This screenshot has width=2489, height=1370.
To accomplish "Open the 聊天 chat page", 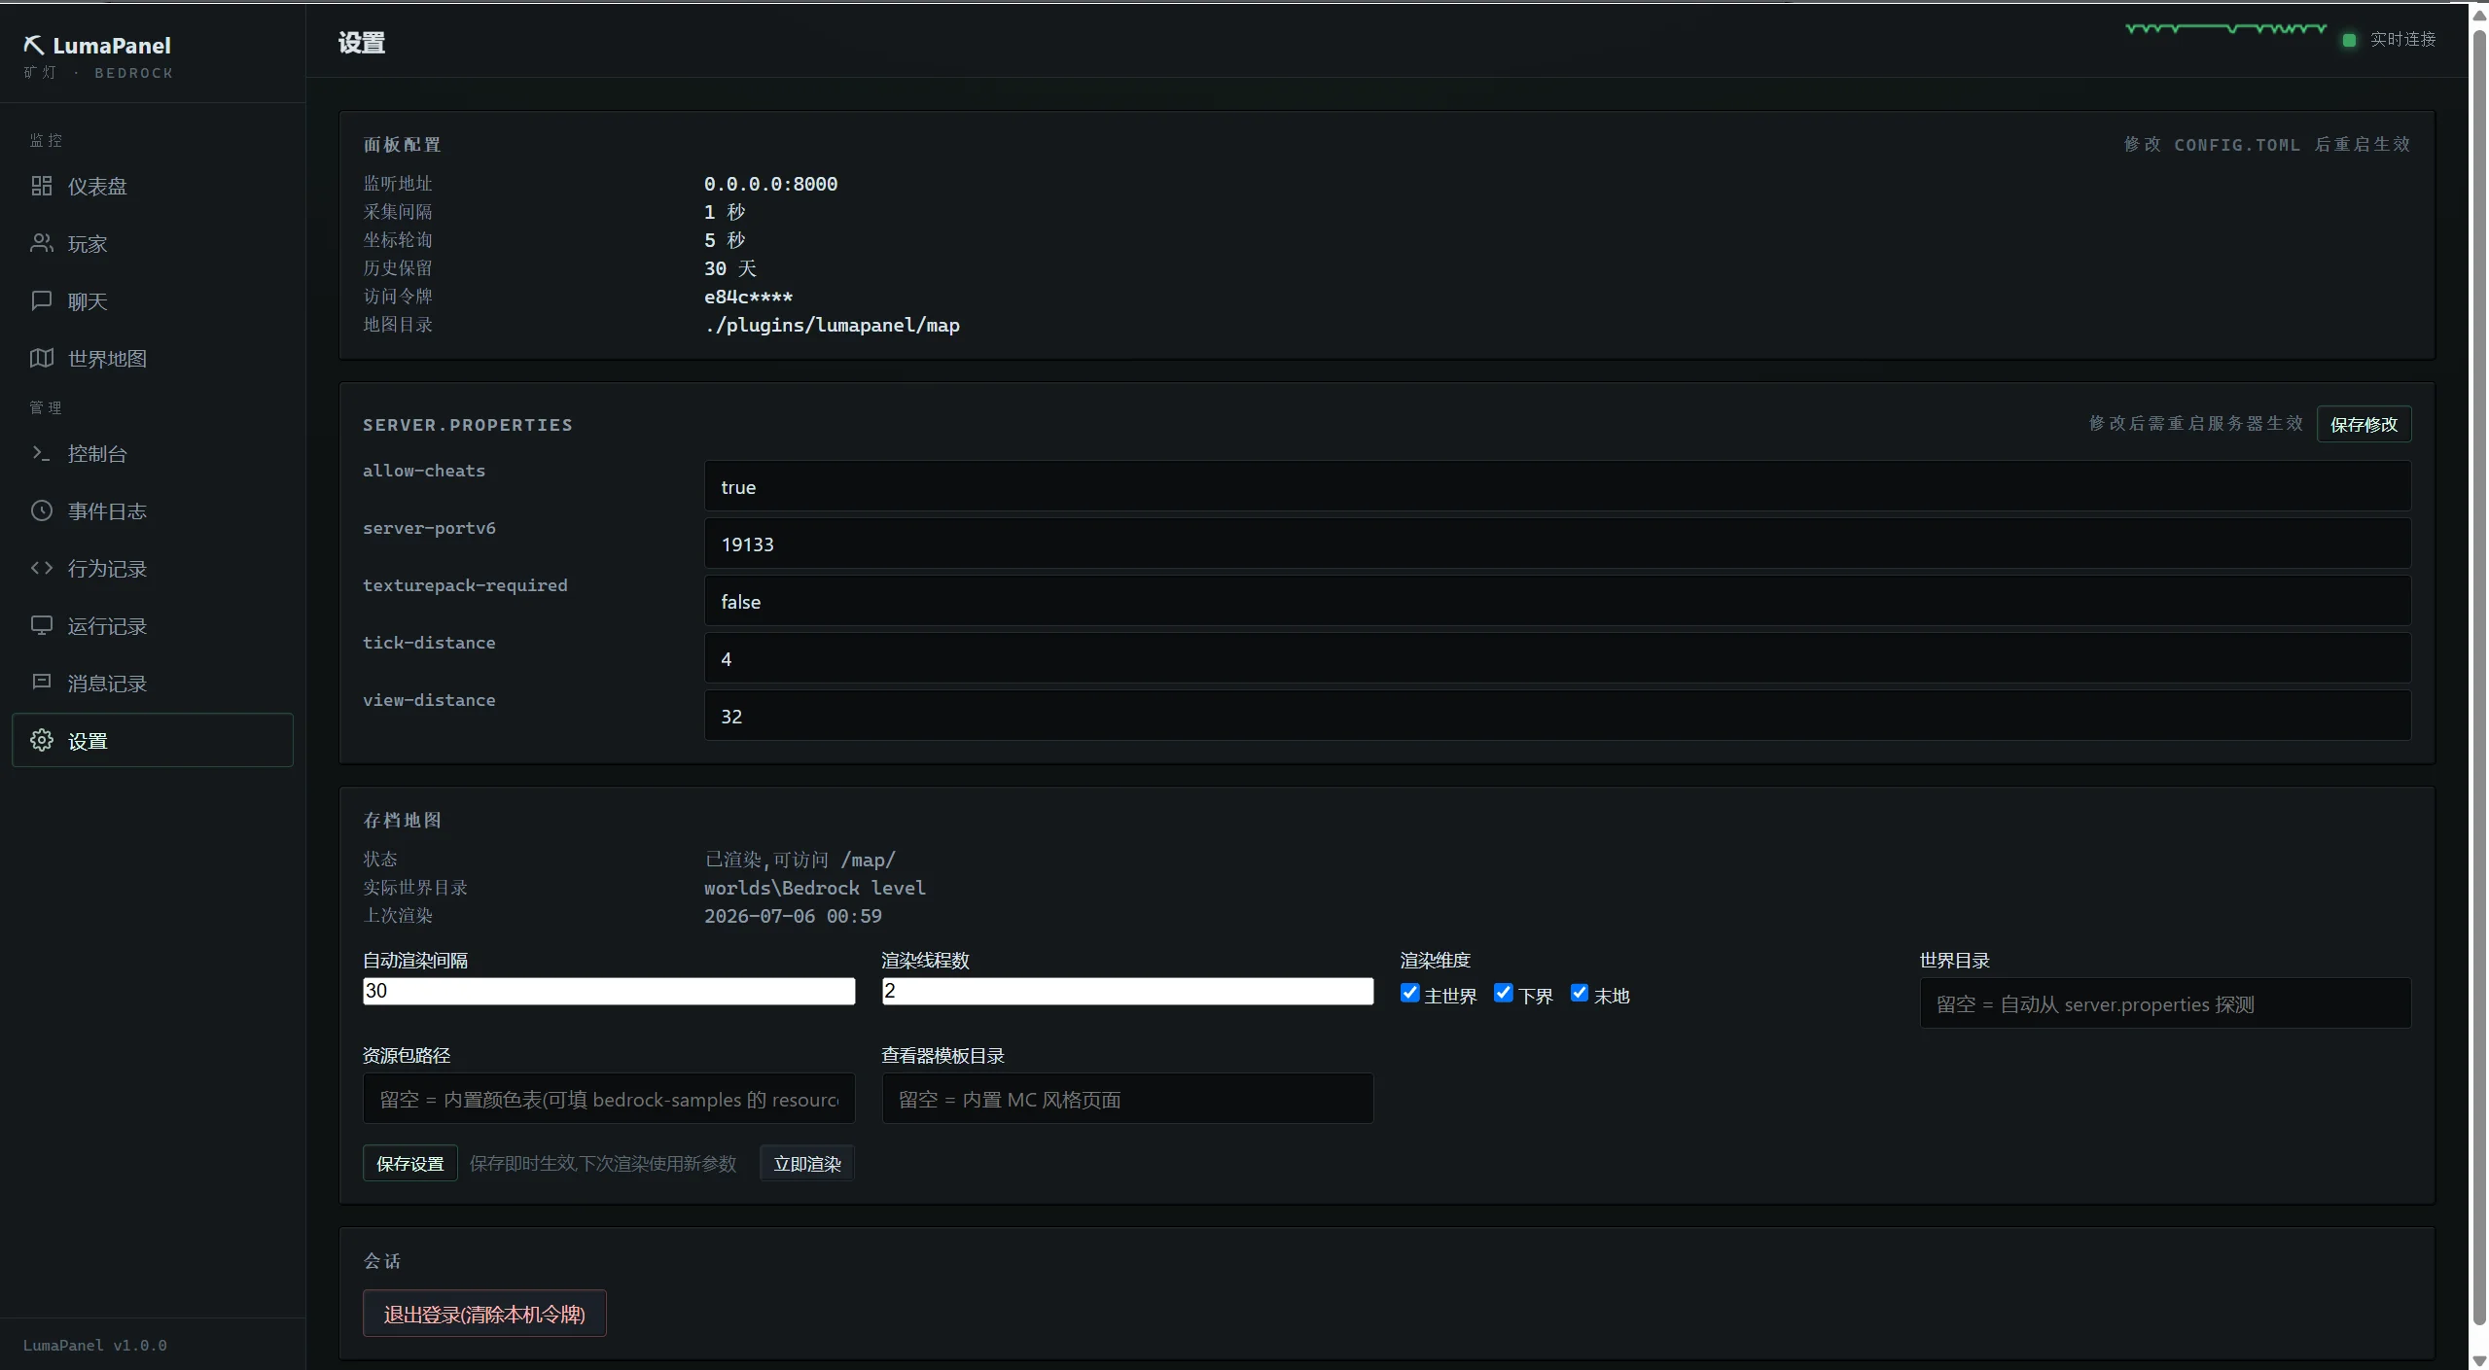I will pyautogui.click(x=153, y=300).
